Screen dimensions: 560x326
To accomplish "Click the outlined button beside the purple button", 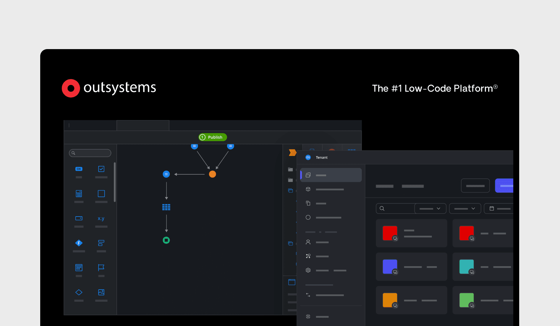I will pyautogui.click(x=475, y=186).
